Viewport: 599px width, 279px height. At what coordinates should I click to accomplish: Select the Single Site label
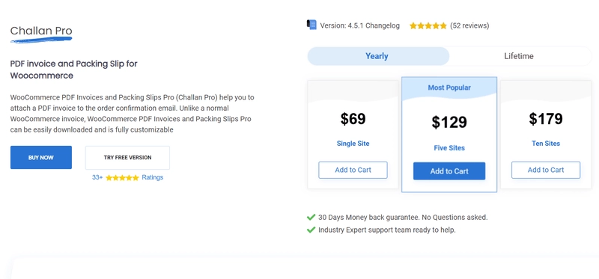353,144
